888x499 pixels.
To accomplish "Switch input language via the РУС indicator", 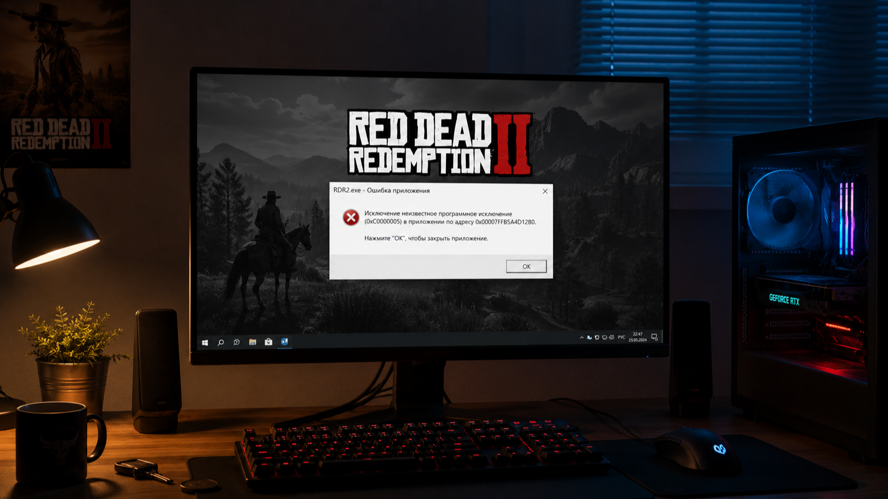I will click(621, 338).
